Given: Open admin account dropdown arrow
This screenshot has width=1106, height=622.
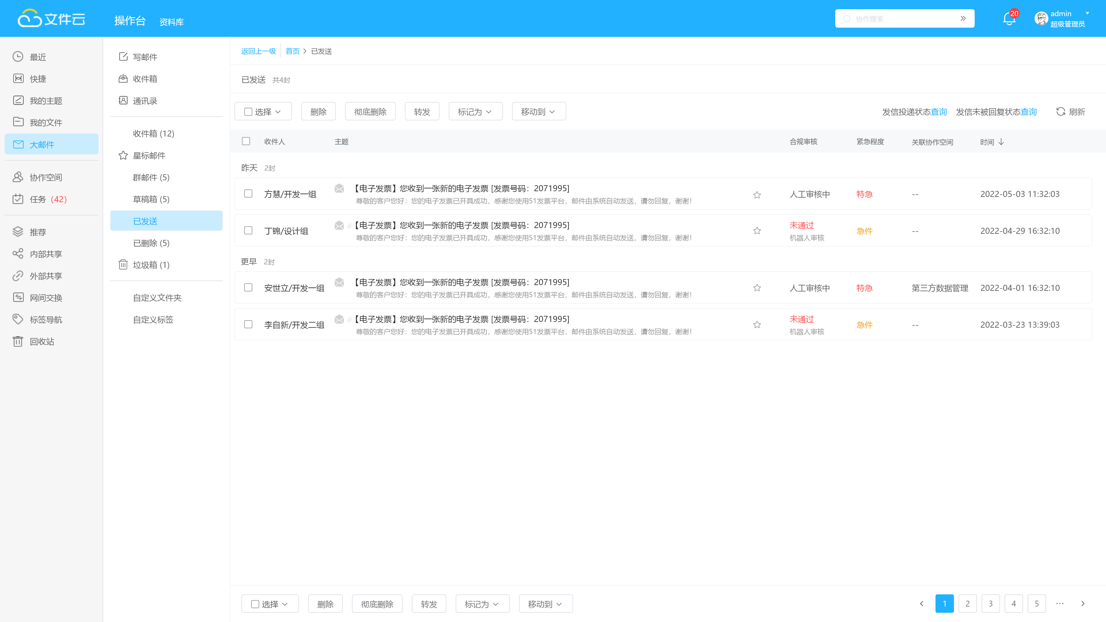Looking at the screenshot, I should [x=1088, y=13].
